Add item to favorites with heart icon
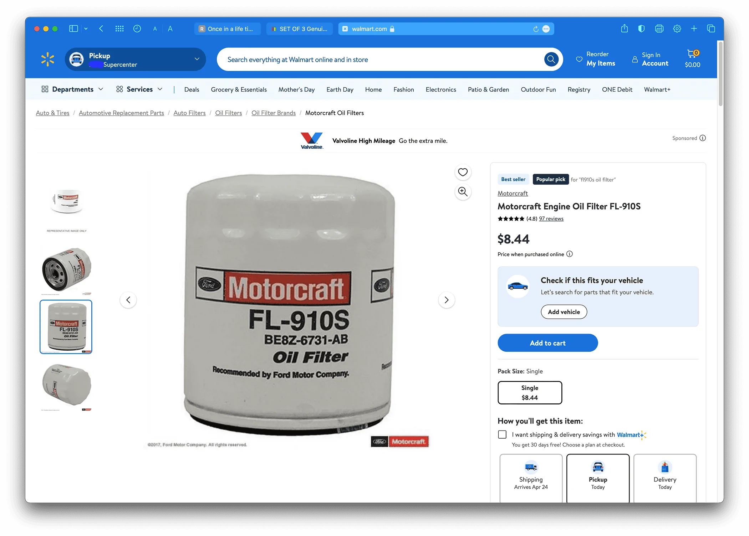Viewport: 749px width, 536px height. 463,172
